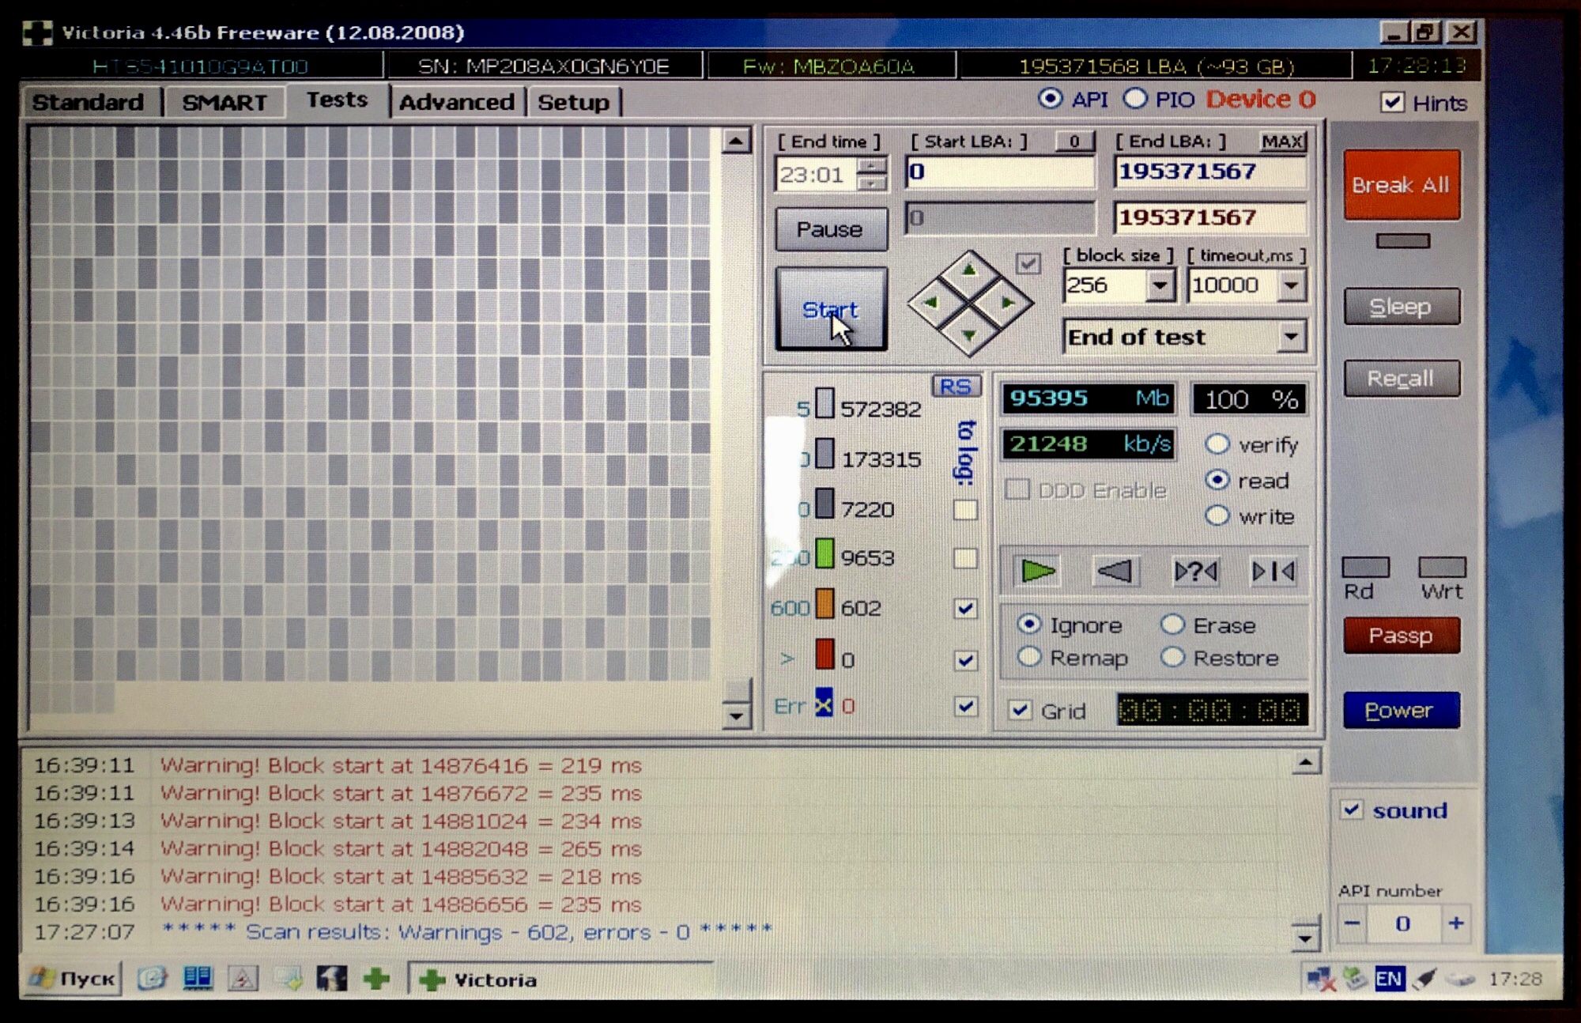Select the verify radio option
Viewport: 1581px width, 1023px height.
tap(1217, 444)
